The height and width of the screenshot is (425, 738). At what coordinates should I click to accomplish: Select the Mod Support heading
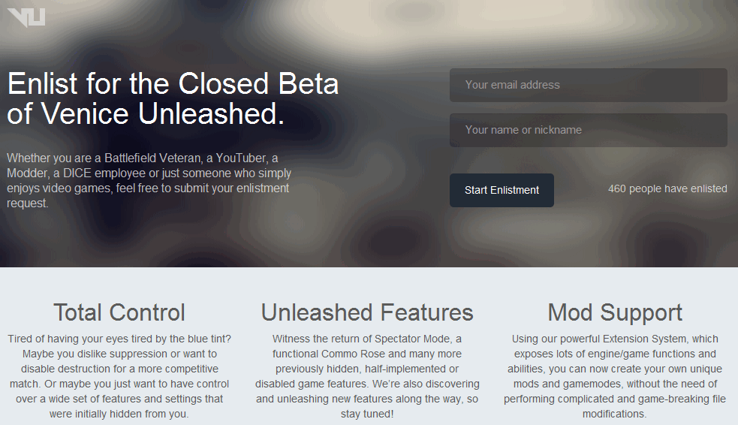tap(615, 312)
